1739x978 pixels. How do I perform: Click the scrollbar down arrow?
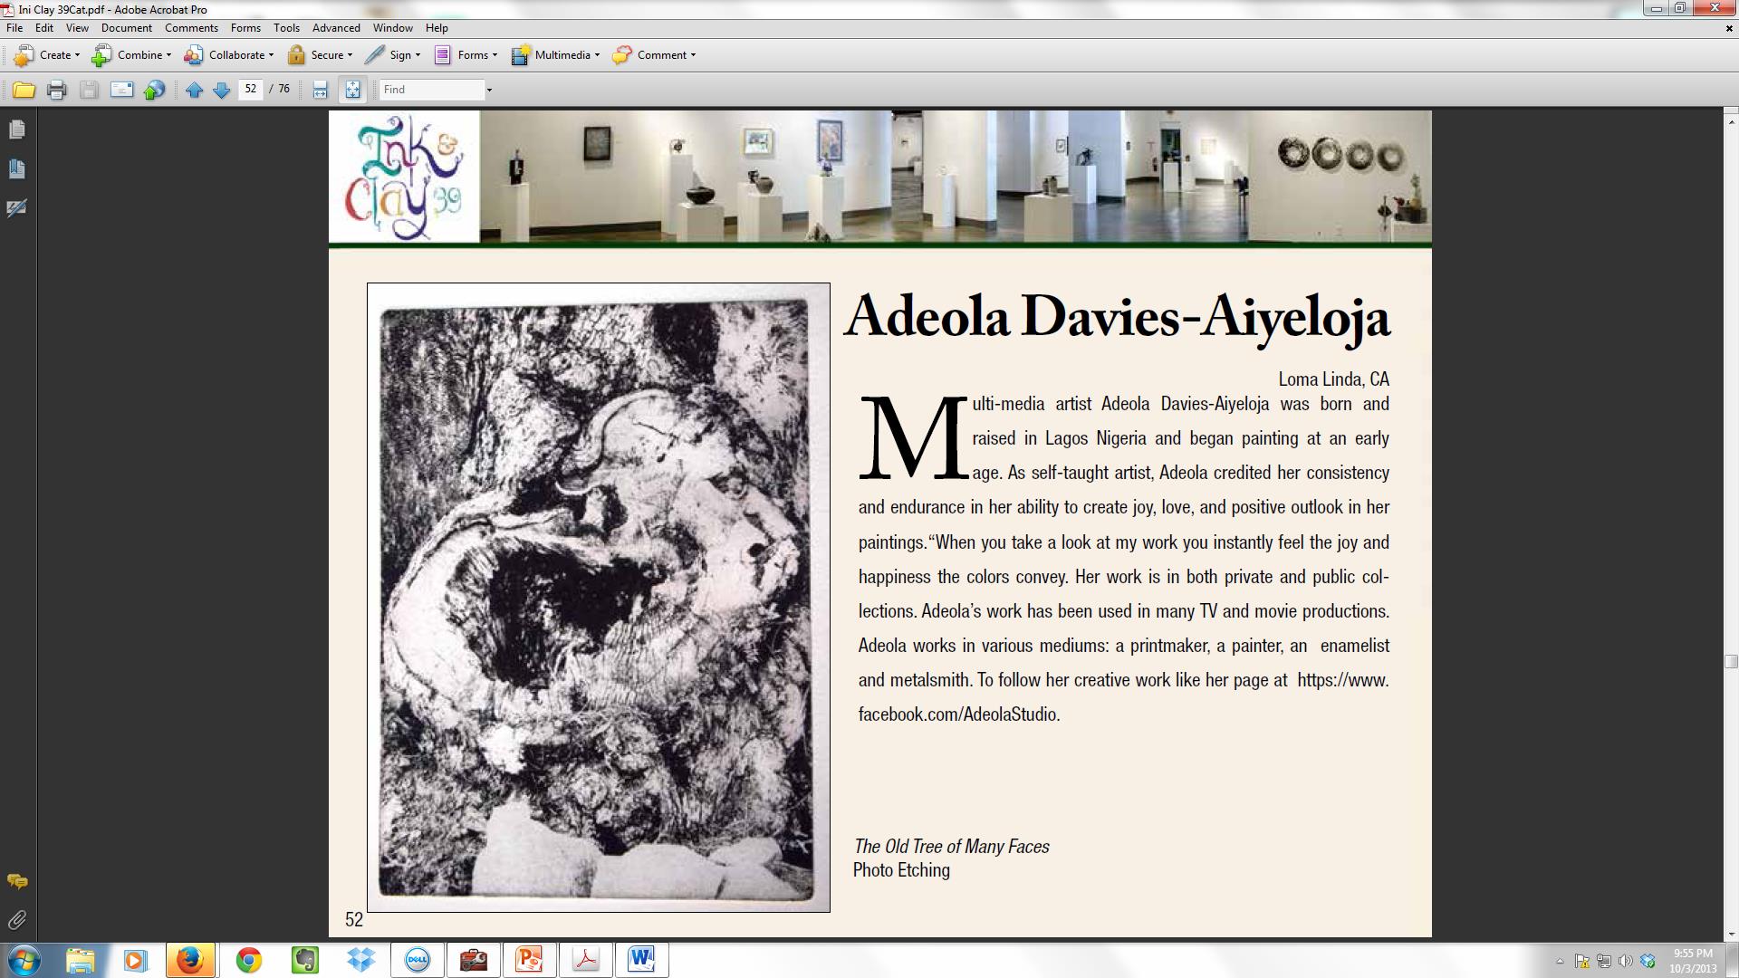tap(1731, 934)
